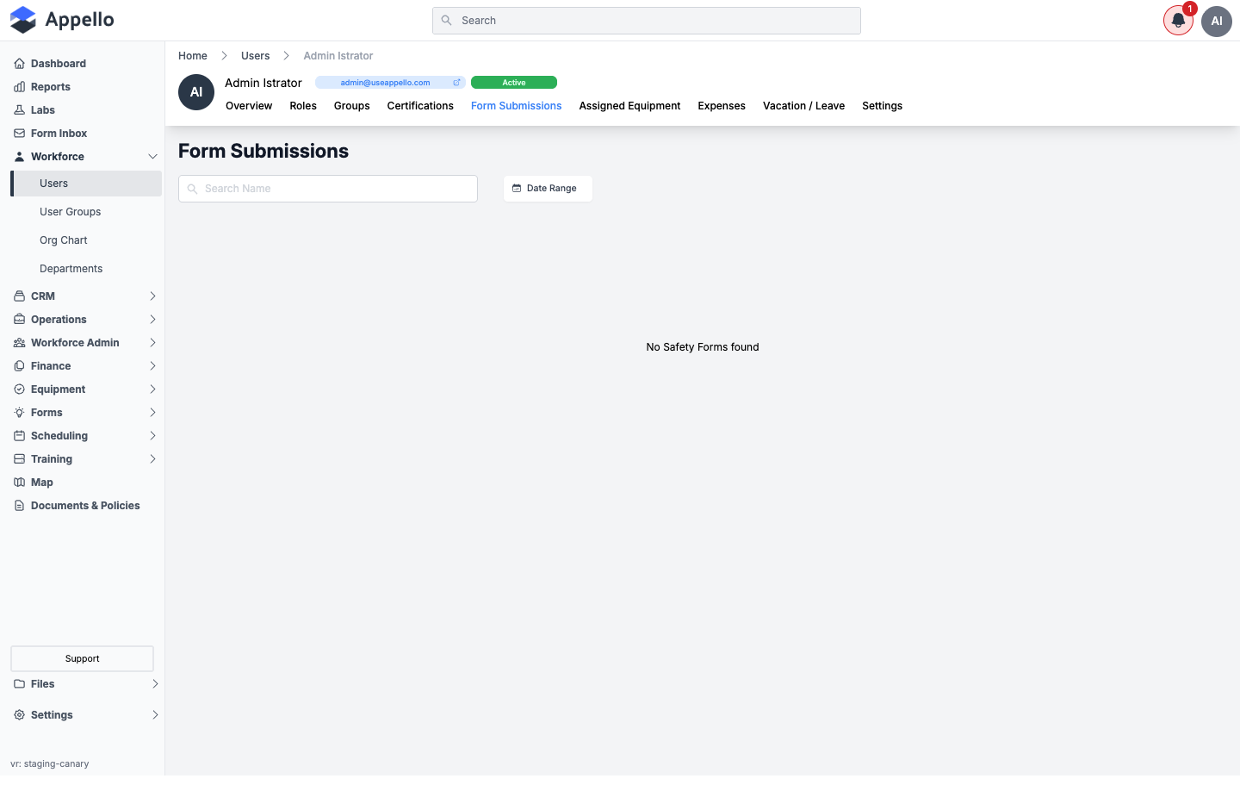Click the Equipment check-circle icon
Image resolution: width=1240 pixels, height=791 pixels.
[x=19, y=389]
